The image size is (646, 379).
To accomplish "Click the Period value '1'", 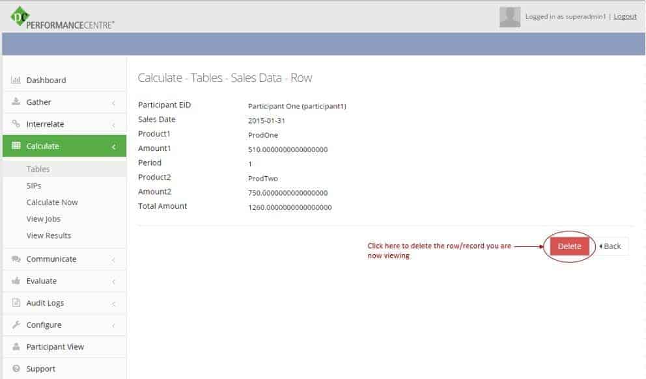I will coord(250,164).
